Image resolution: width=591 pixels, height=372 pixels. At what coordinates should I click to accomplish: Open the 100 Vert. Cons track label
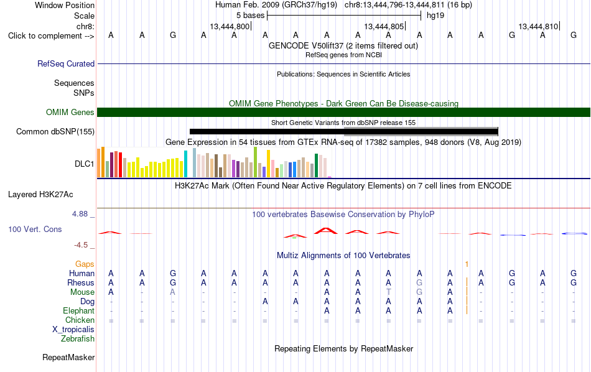tap(35, 229)
